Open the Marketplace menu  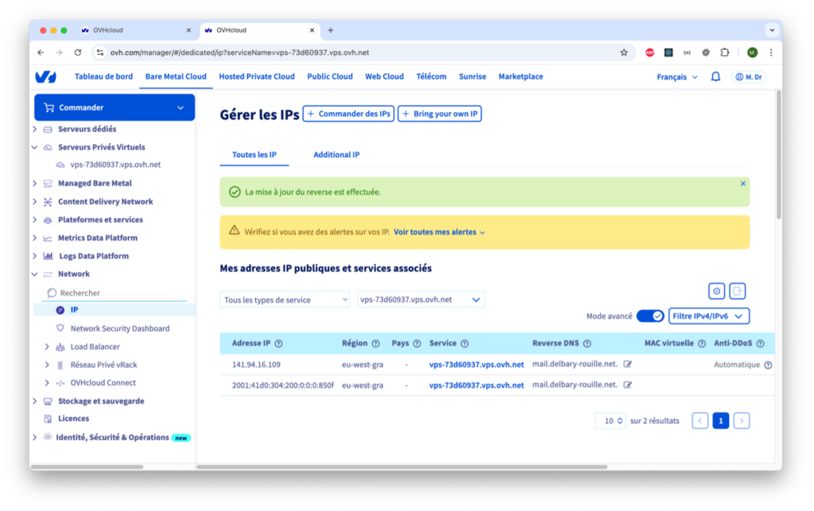(x=521, y=76)
